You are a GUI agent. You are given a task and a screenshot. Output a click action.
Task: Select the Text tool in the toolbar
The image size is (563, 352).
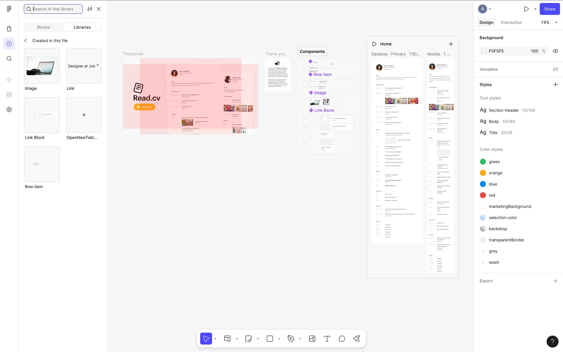coord(327,339)
